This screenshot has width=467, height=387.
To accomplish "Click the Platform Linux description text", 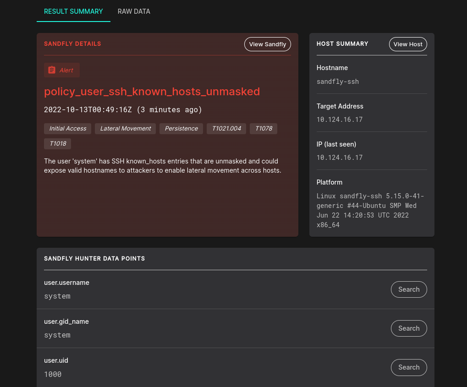I will click(x=370, y=210).
